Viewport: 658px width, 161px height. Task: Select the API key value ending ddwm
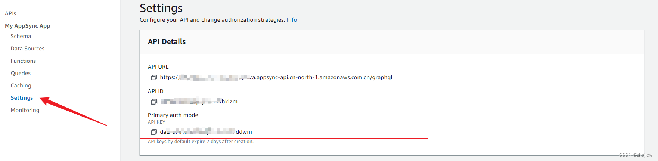point(206,132)
